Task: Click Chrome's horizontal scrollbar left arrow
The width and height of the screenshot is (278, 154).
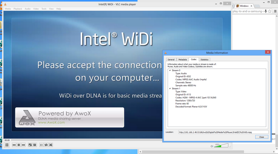Action: (x=140, y=152)
